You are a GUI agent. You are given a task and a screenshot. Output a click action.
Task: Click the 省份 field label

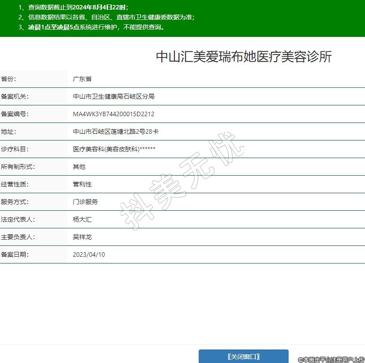click(9, 79)
